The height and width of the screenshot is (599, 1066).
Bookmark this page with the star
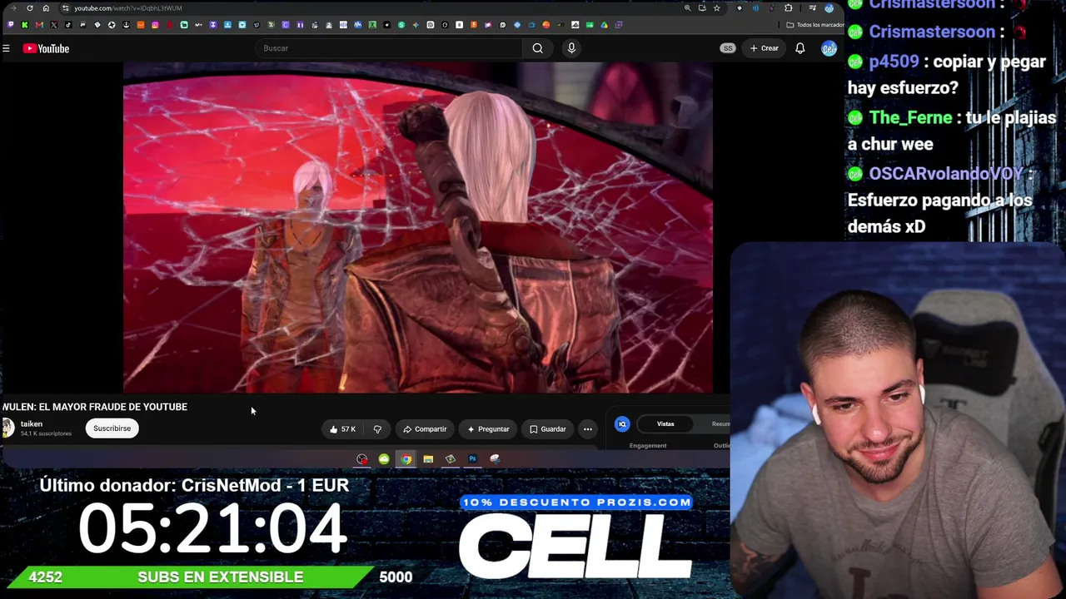(716, 8)
